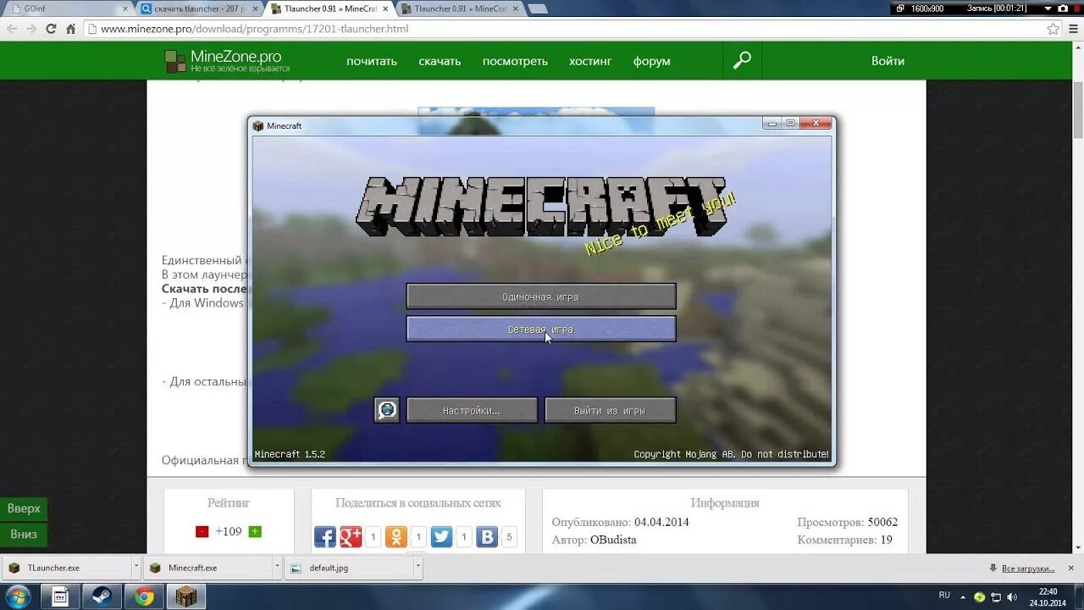Click 'Вверх' side button
Screen dimensions: 1084x610
24,508
